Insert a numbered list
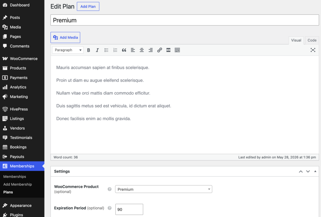Image resolution: width=321 pixels, height=217 pixels. point(115,50)
